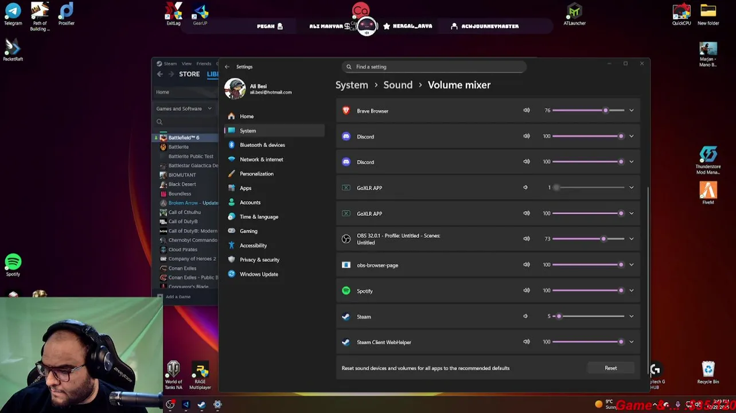The height and width of the screenshot is (413, 736).
Task: Adjust the Brave Browser volume slider
Action: pyautogui.click(x=588, y=110)
